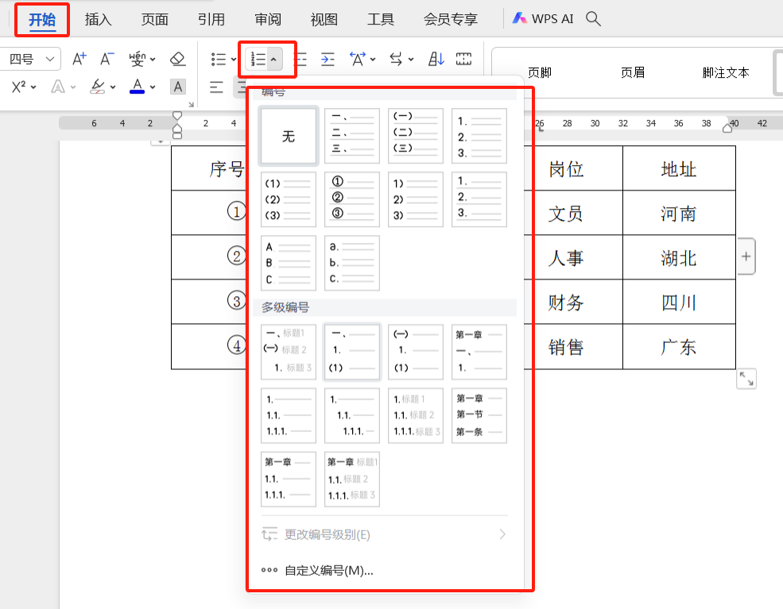Switch to the 审阅 tab

(x=268, y=19)
